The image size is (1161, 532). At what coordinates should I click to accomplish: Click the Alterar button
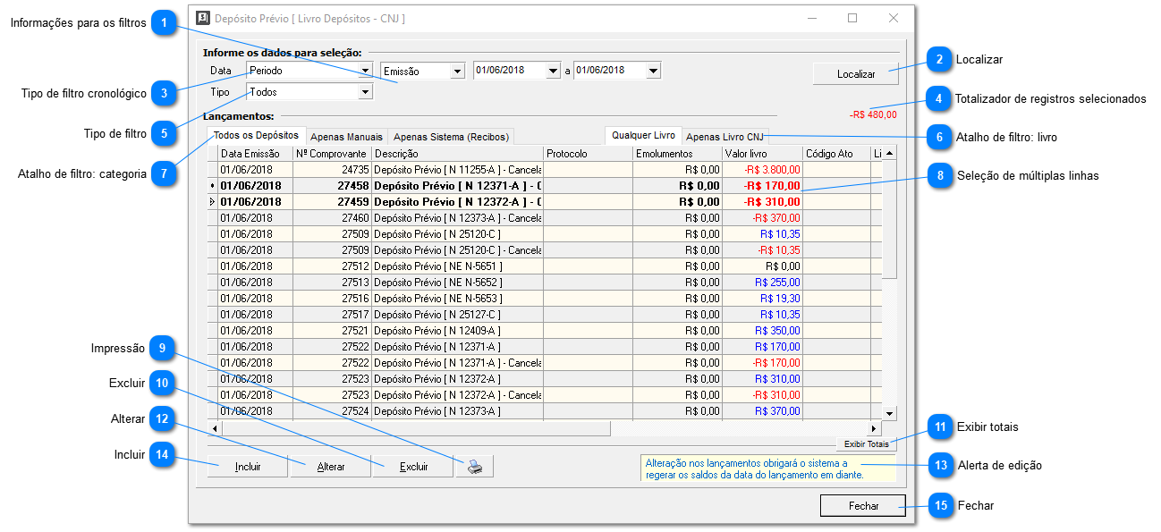coord(331,466)
